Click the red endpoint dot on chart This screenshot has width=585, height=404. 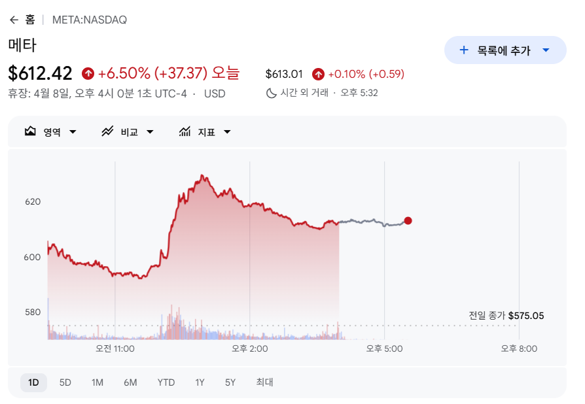[x=408, y=221]
